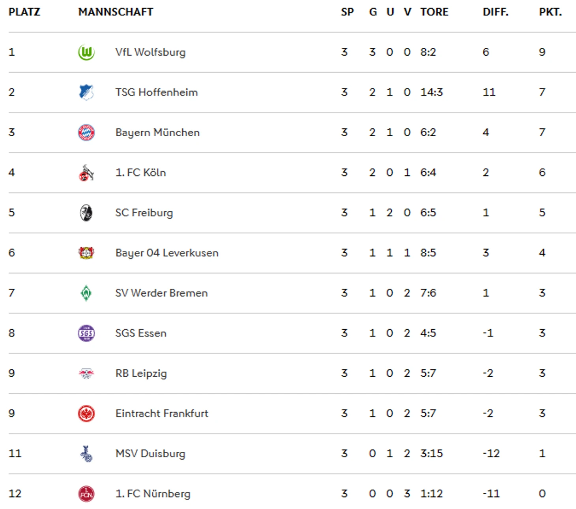576x509 pixels.
Task: Select the 1. FC Nürnberg crest
Action: (86, 494)
